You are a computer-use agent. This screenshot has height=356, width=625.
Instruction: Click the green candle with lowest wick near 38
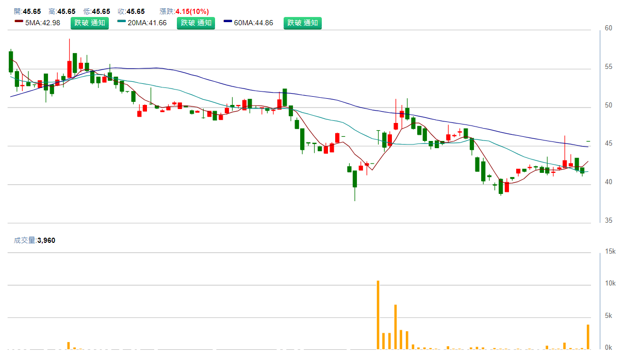tap(355, 179)
